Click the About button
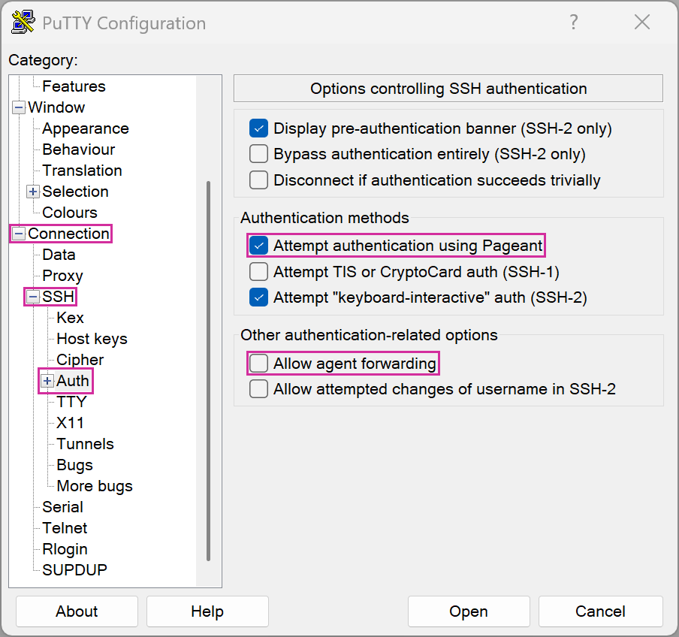The image size is (679, 637). [x=77, y=611]
